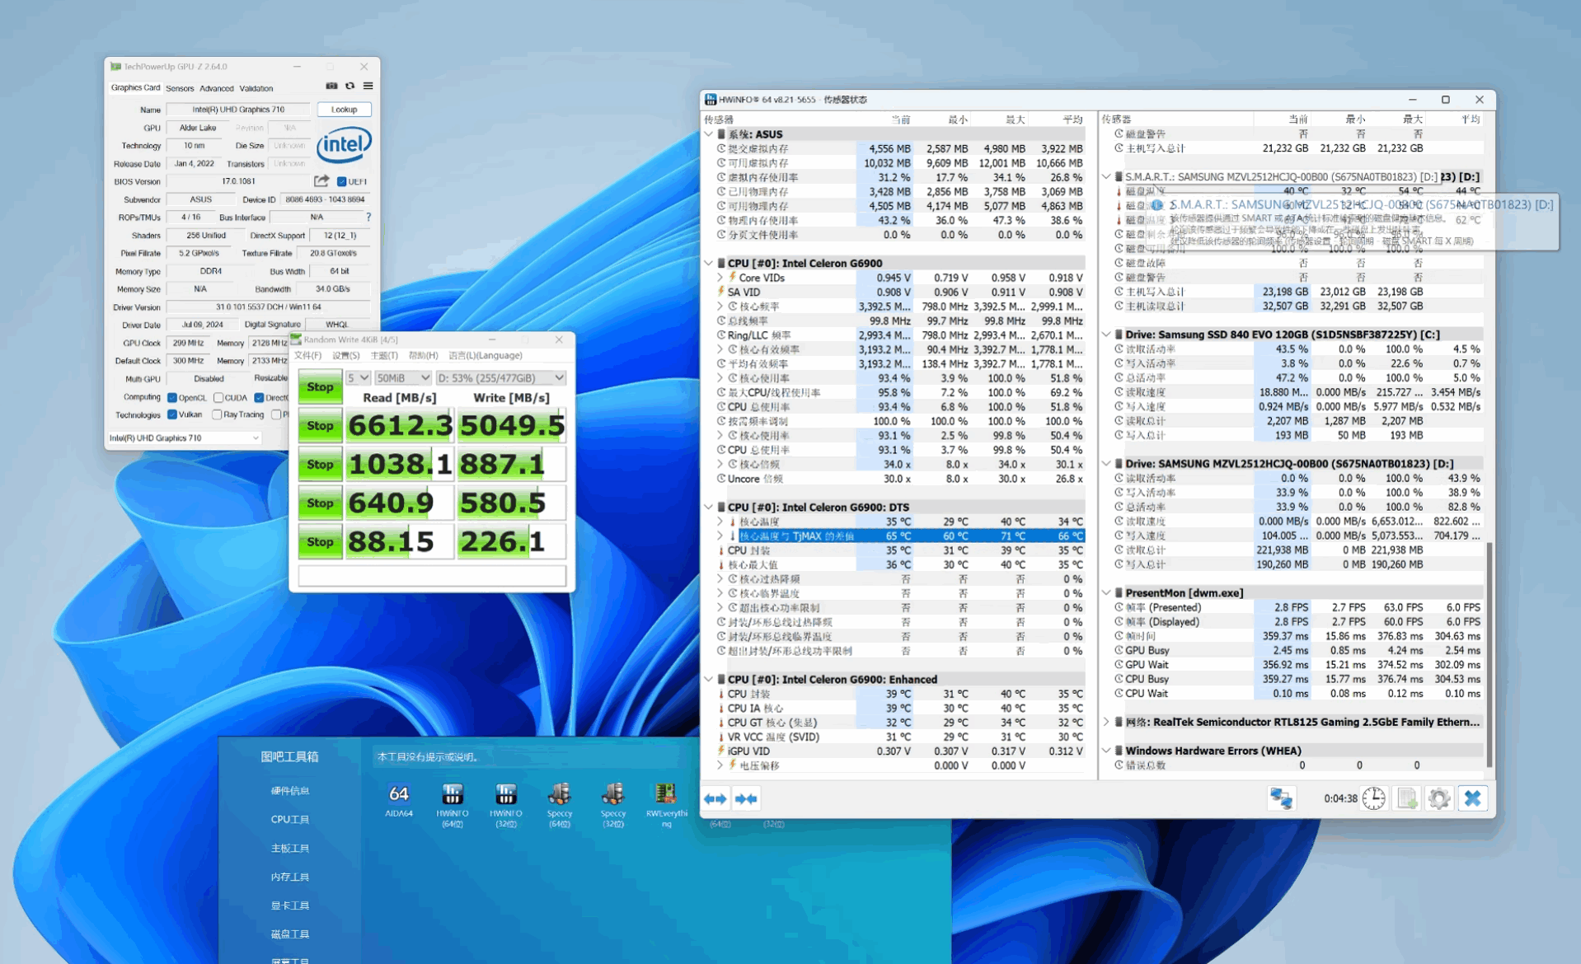Open the 帮助(H) menu in CrystalDiskMark
Image resolution: width=1581 pixels, height=964 pixels.
[423, 355]
